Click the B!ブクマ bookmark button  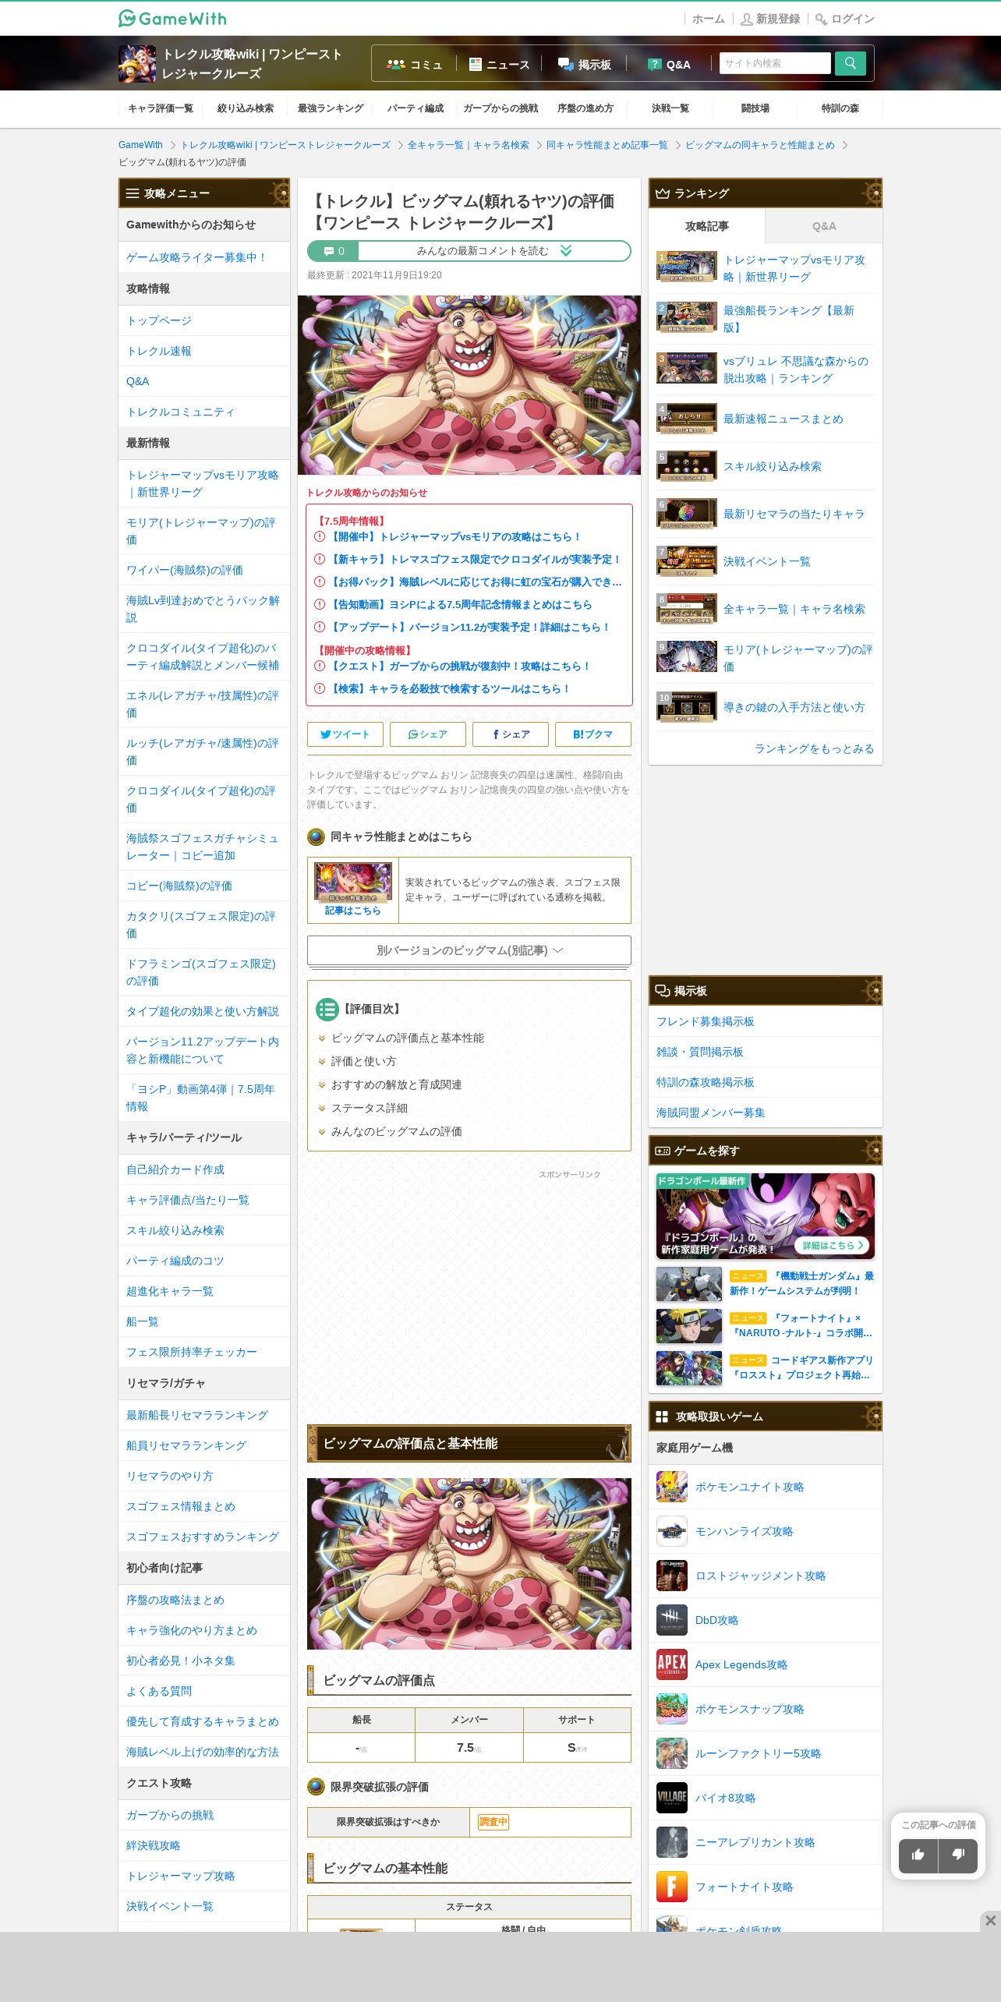tap(592, 734)
